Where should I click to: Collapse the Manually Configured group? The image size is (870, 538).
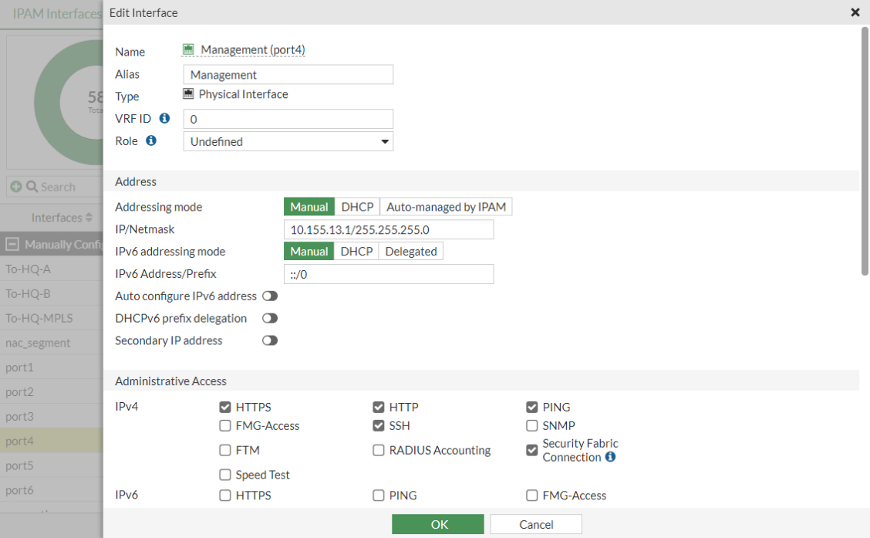(12, 245)
